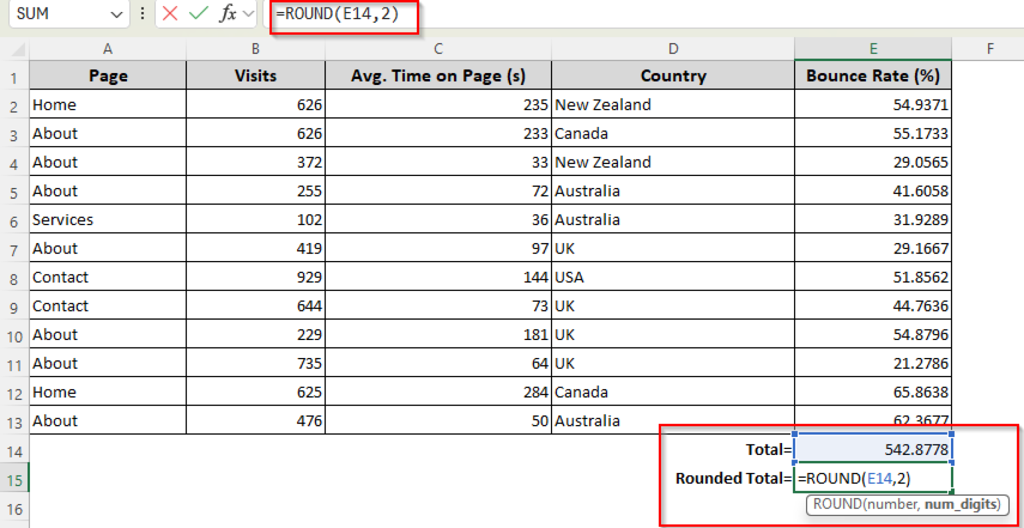
Task: Cancel formula entry with the red X icon
Action: pos(169,14)
